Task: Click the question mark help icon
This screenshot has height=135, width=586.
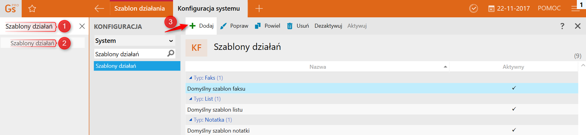Action: [562, 26]
